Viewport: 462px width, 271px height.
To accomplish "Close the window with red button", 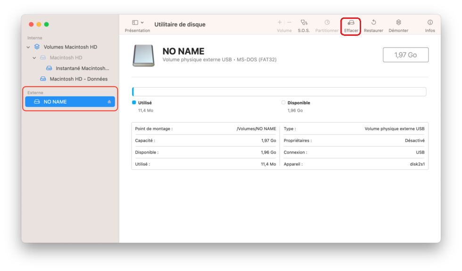I will pyautogui.click(x=31, y=25).
